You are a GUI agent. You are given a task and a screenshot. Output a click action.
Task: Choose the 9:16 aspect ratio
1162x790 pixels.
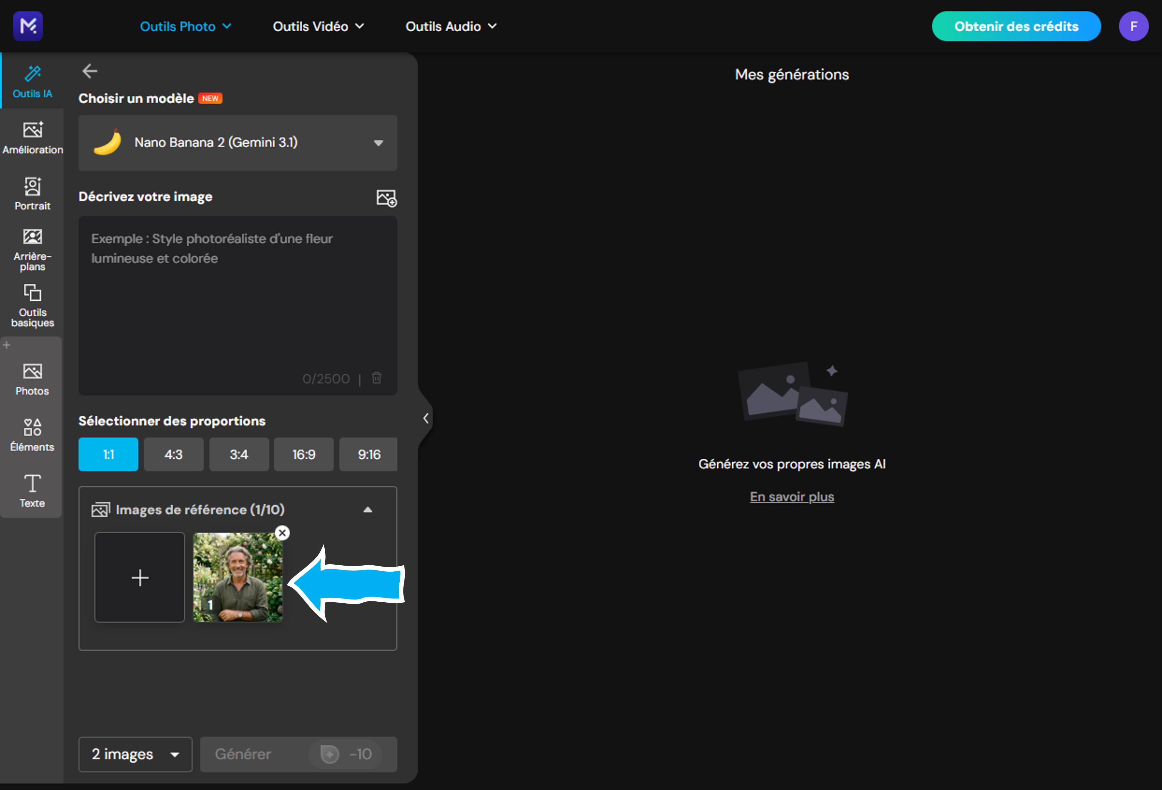(368, 454)
